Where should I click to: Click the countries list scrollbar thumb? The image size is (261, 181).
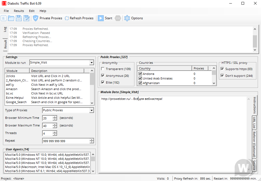pos(214,73)
